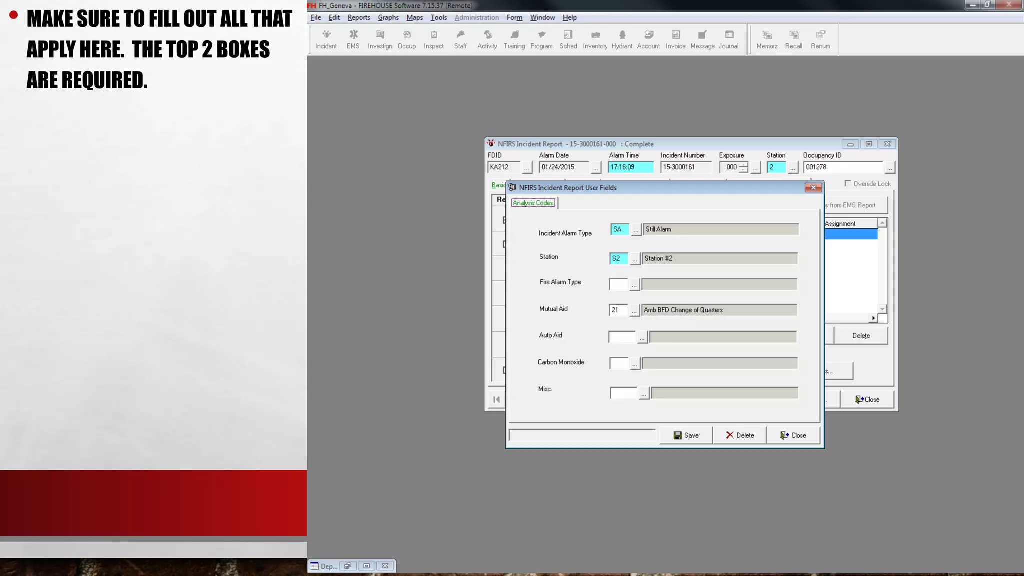Open the Incident toolbar icon

pyautogui.click(x=326, y=39)
